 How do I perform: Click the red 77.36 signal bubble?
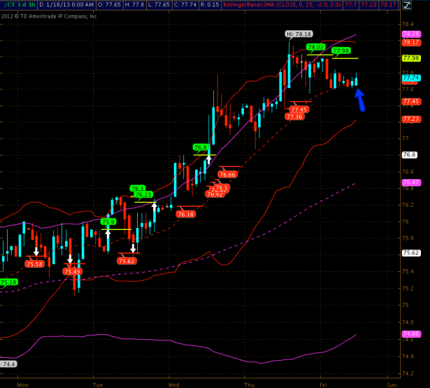click(x=294, y=117)
